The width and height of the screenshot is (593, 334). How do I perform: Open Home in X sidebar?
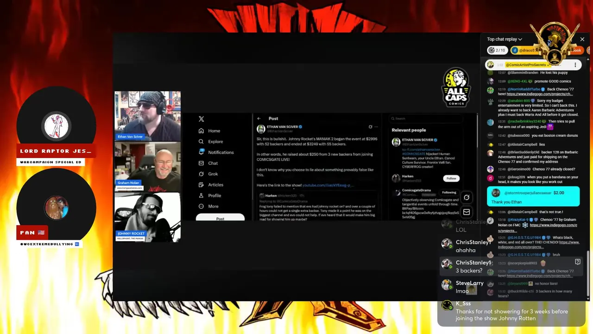[x=209, y=131]
